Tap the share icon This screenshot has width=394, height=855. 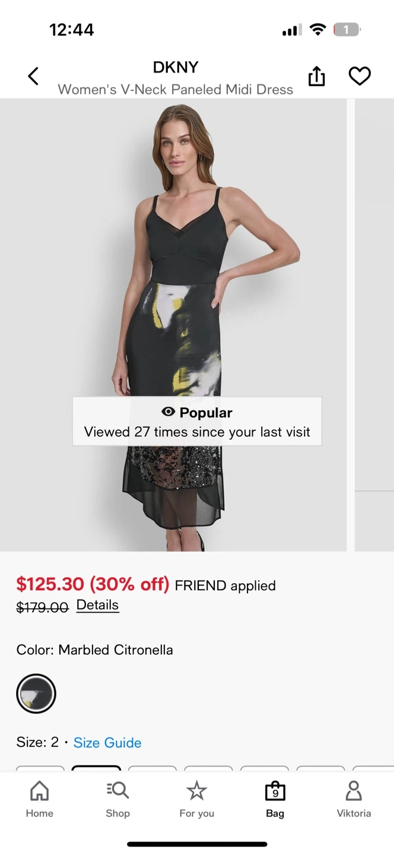pos(317,76)
